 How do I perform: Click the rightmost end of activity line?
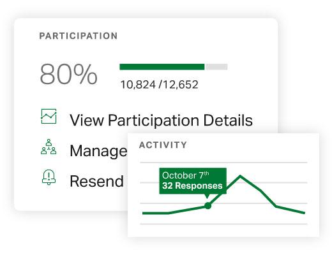pos(305,212)
